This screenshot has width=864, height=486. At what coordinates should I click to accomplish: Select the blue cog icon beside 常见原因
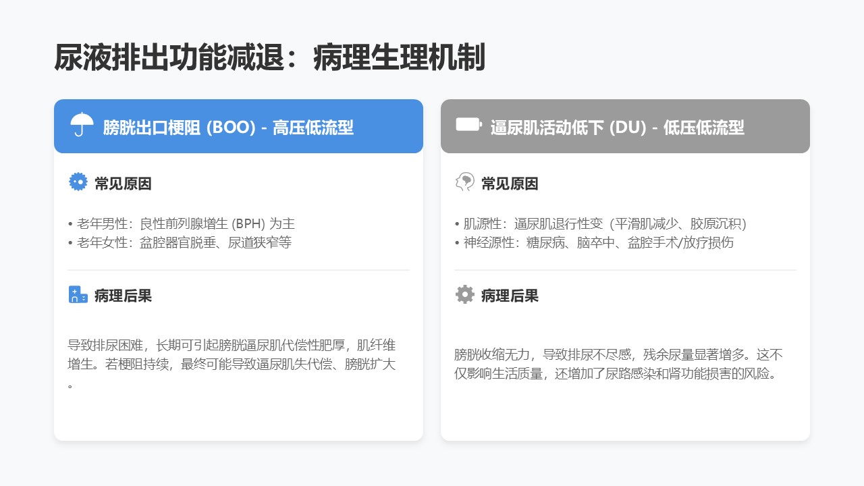(78, 182)
